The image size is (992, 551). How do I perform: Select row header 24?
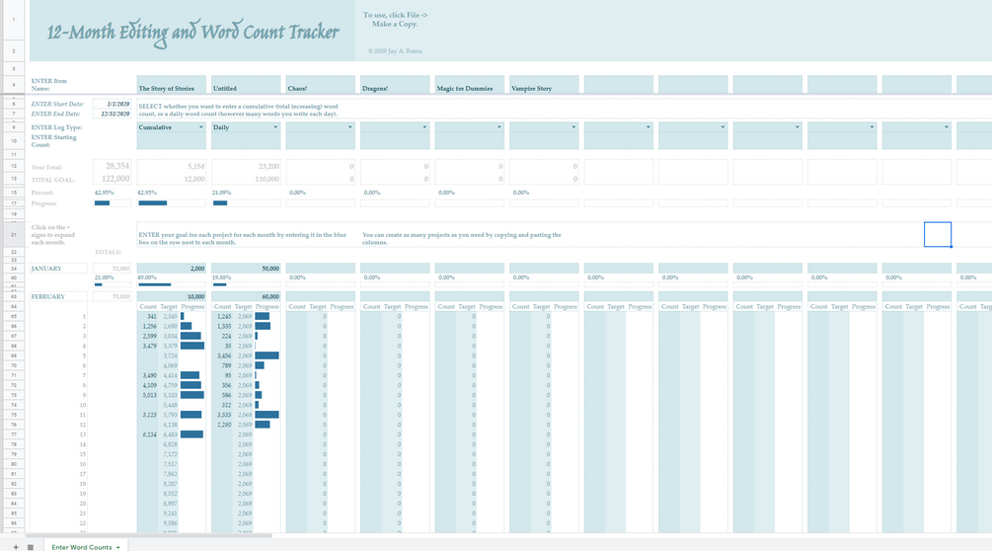click(x=13, y=269)
